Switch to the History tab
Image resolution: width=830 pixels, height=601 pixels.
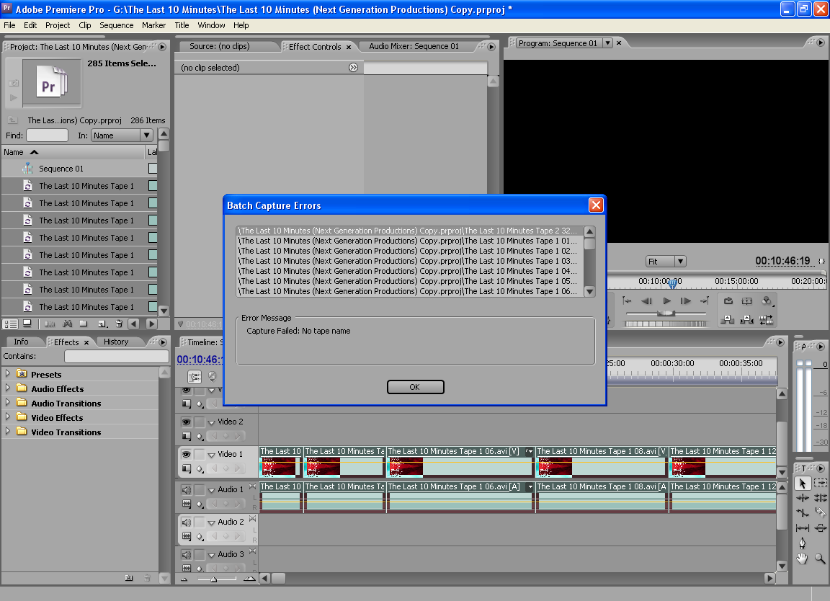coord(116,342)
